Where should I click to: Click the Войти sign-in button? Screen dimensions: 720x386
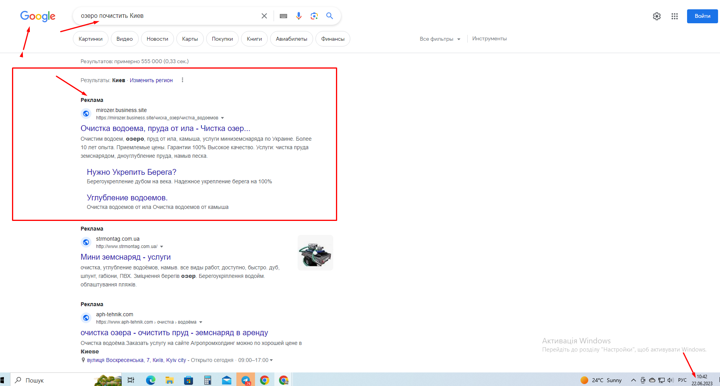[702, 16]
